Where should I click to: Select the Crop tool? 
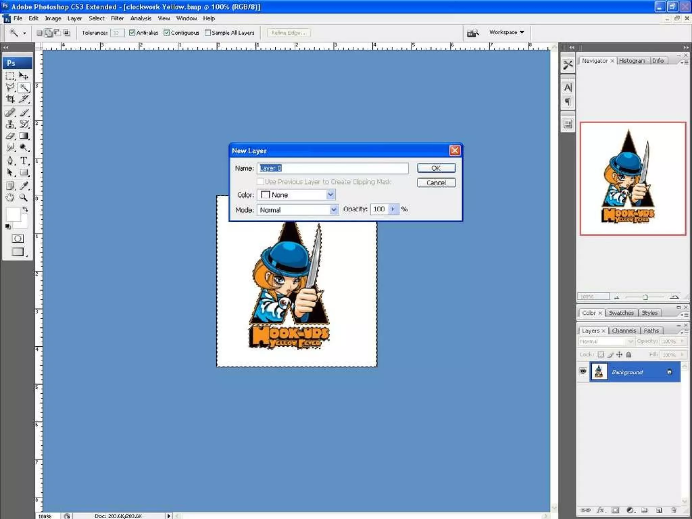(x=10, y=99)
